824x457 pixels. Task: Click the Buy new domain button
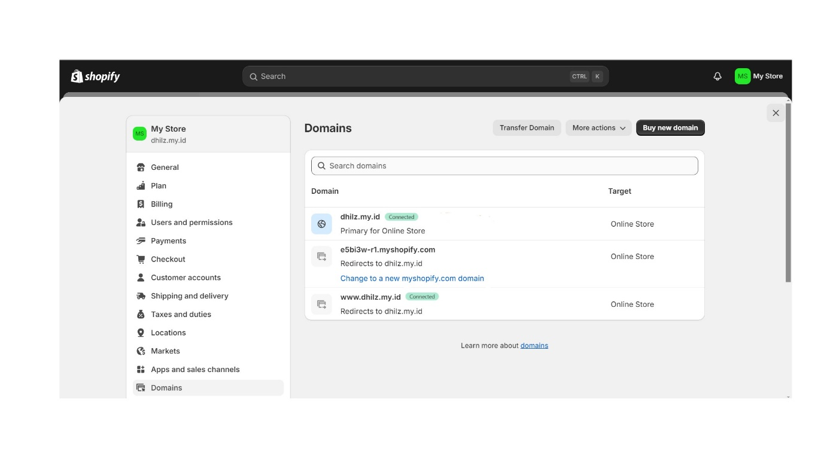[670, 128]
